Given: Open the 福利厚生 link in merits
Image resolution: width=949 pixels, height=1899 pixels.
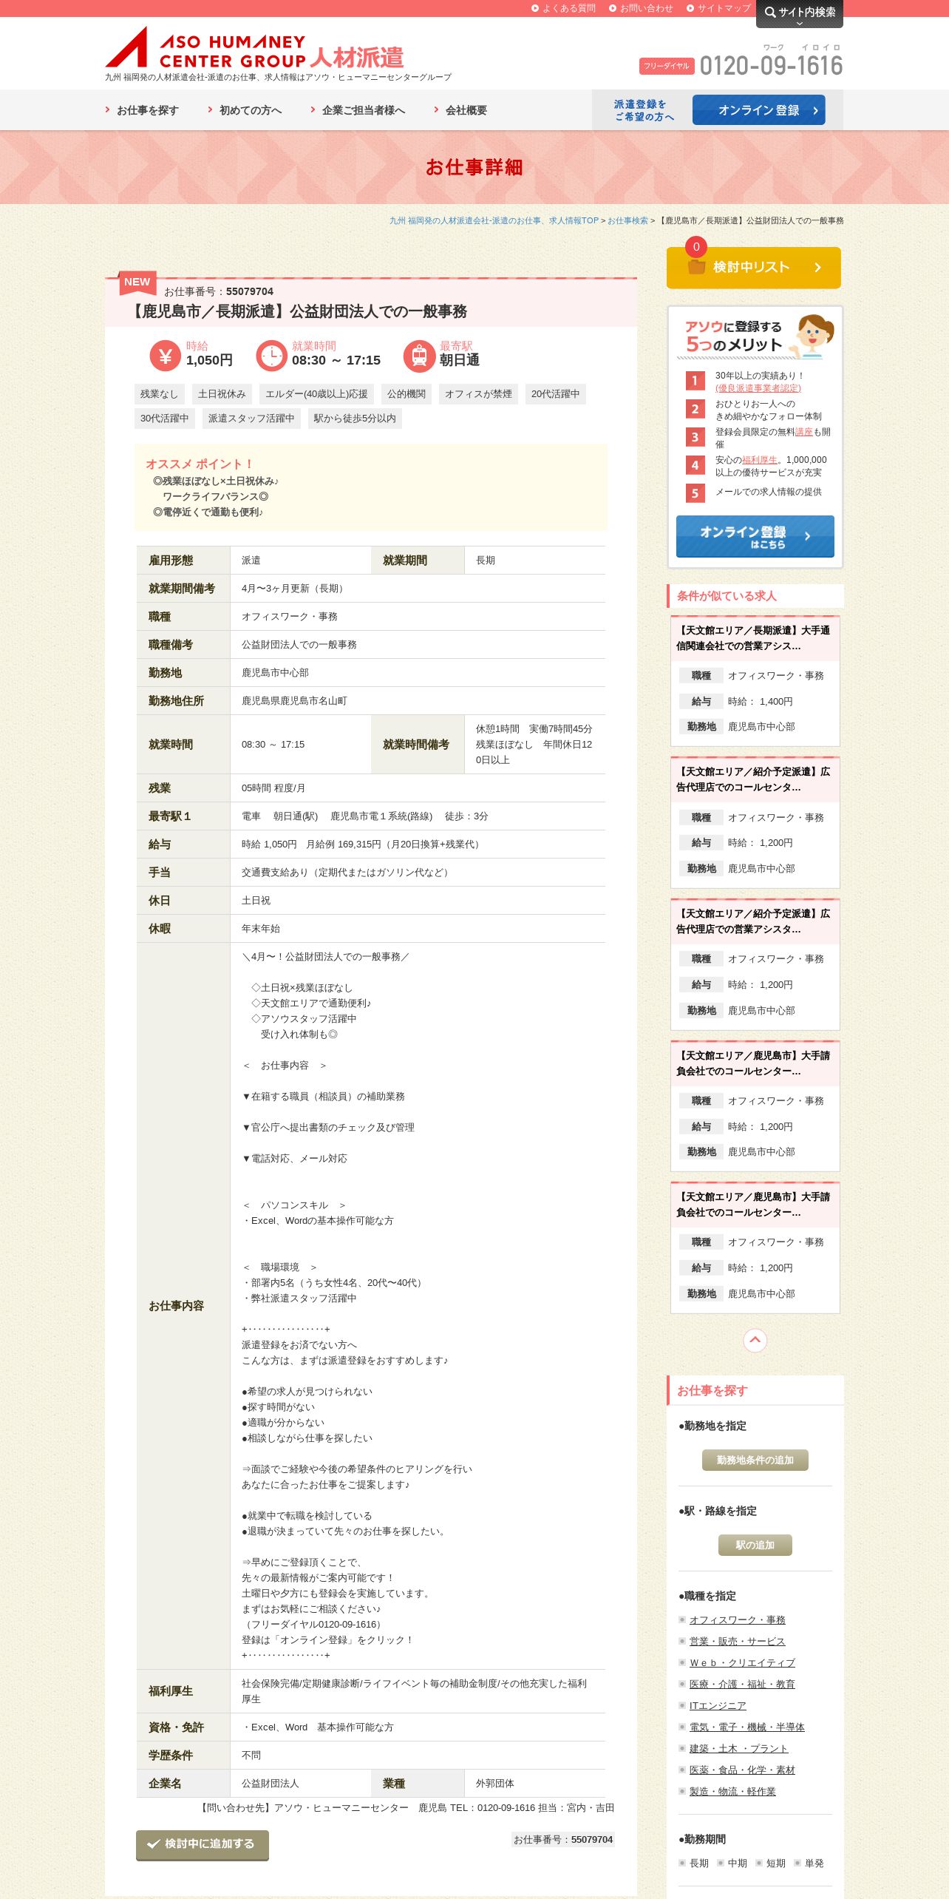Looking at the screenshot, I should 760,460.
